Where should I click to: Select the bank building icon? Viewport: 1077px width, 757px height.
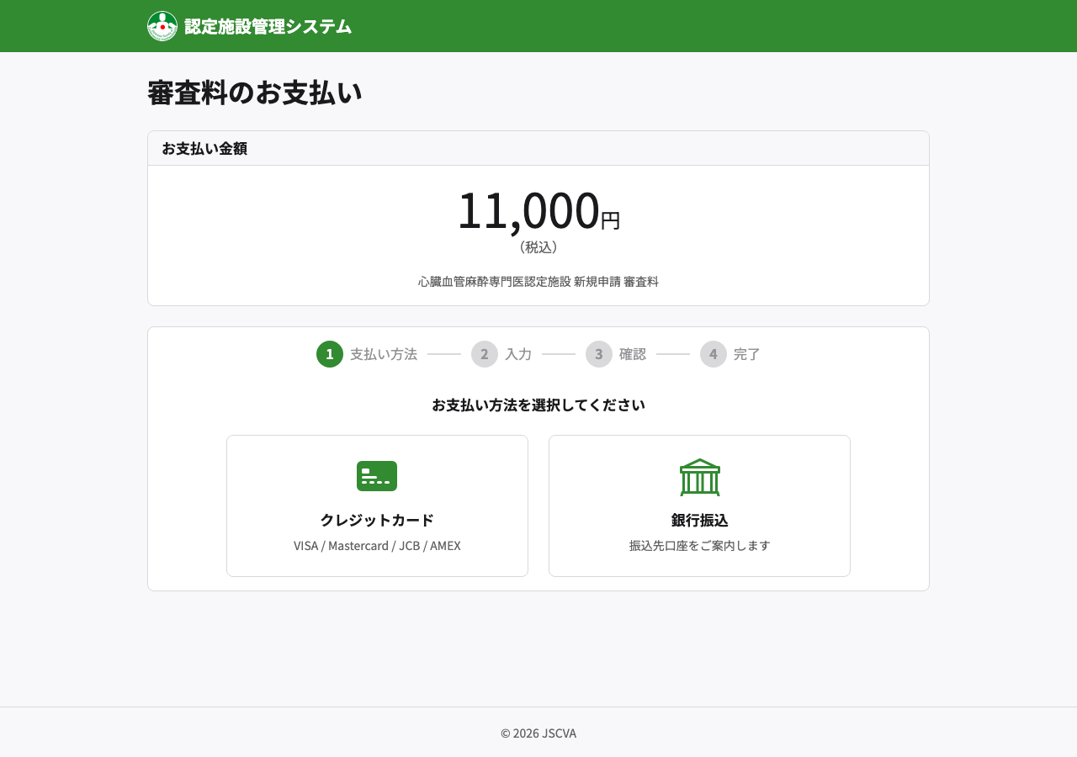tap(699, 477)
